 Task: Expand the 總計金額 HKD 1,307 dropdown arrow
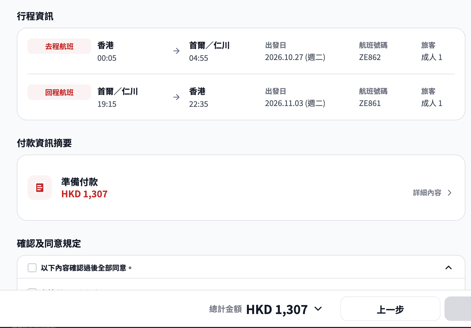(x=318, y=309)
